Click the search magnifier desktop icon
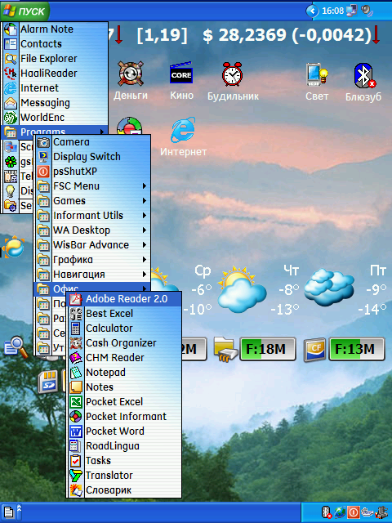The height and width of the screenshot is (523, 392). tap(16, 347)
